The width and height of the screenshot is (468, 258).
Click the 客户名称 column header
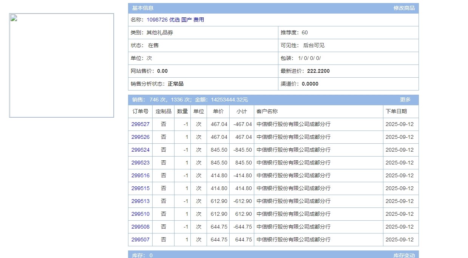267,111
